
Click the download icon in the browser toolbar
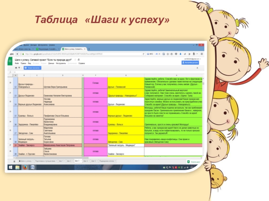[x=180, y=54]
